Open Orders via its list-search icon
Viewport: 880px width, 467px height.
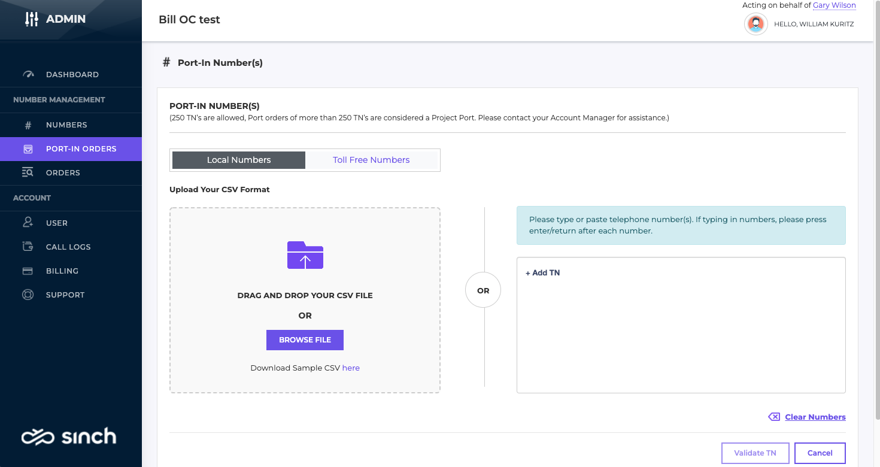pyautogui.click(x=28, y=172)
